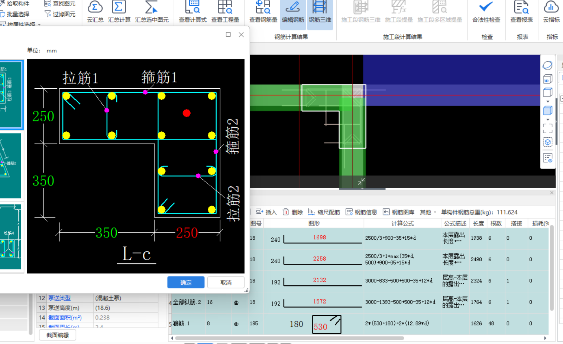
Task: Select the formula cell 2500/3+900-35+15*d
Action: click(x=402, y=238)
